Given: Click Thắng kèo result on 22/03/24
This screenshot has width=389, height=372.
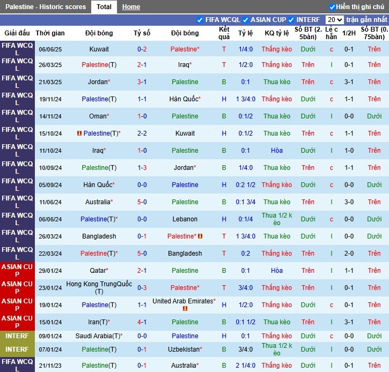Looking at the screenshot, I should (277, 254).
